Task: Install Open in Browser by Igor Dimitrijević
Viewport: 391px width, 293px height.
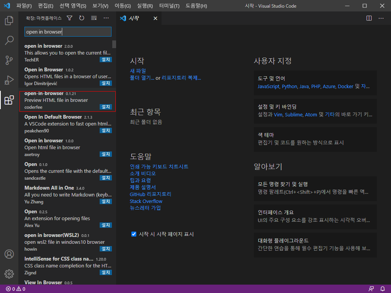Action: click(106, 83)
